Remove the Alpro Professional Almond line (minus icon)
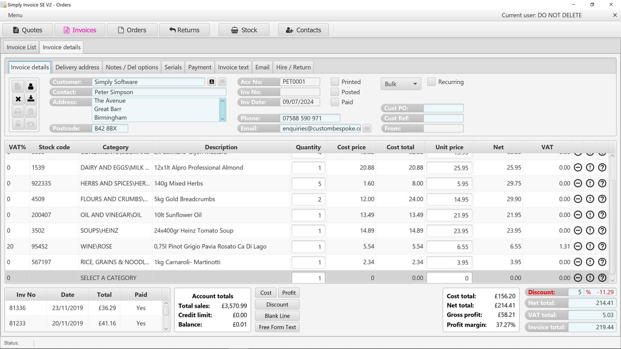The height and width of the screenshot is (349, 621). (x=578, y=168)
